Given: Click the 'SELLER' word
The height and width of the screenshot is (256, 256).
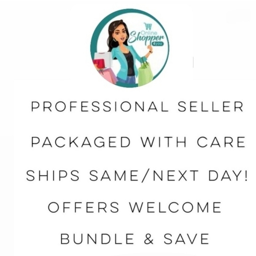Looking at the screenshot, I should click(211, 107).
